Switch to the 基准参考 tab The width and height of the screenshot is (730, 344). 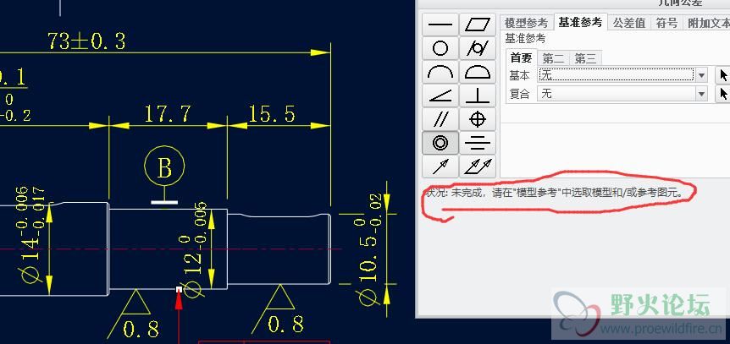[x=580, y=22]
